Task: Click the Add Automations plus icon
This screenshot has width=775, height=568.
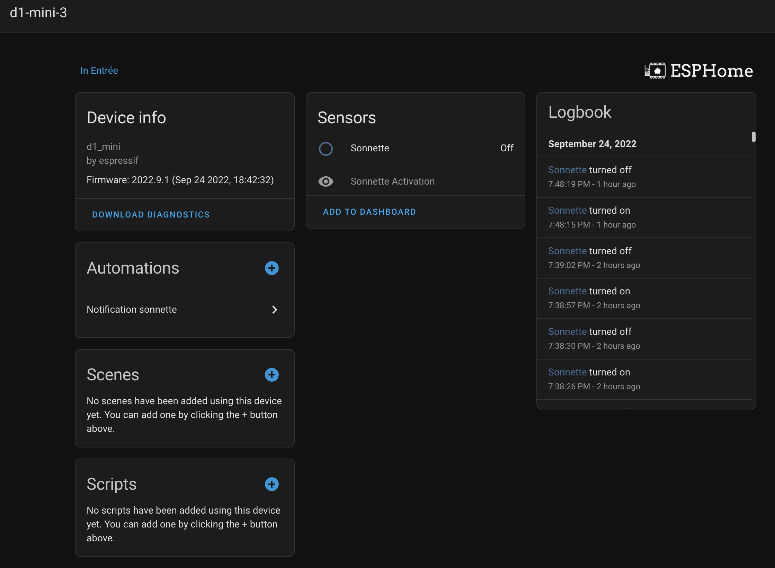Action: [x=272, y=268]
